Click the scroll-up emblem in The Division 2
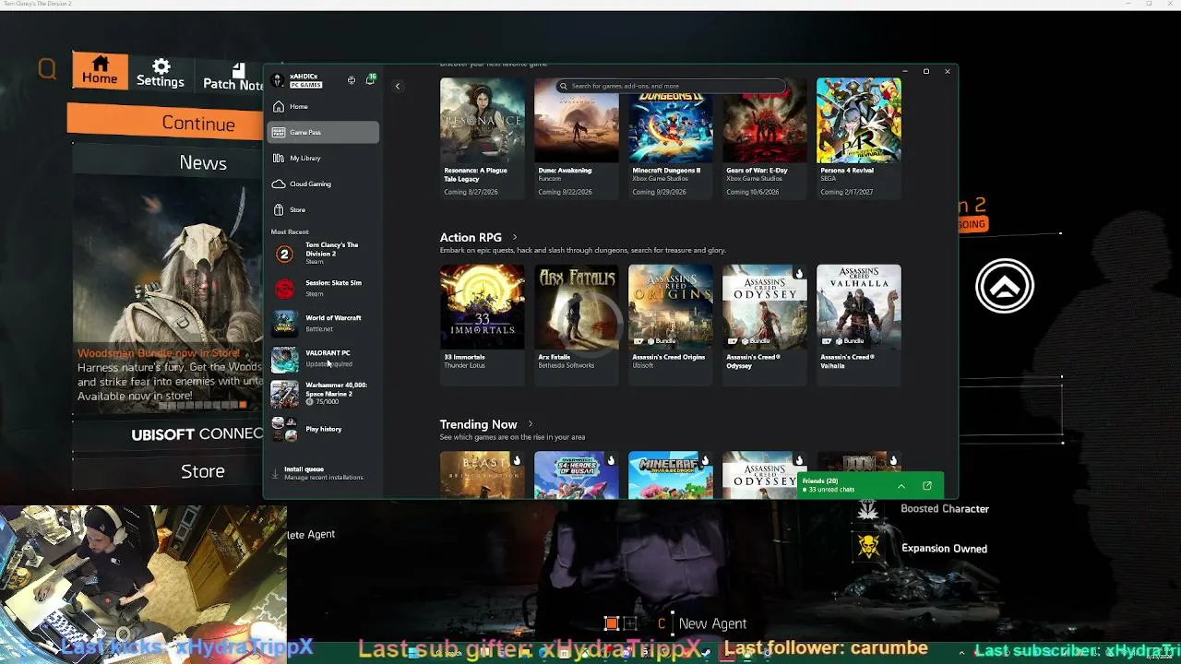This screenshot has width=1181, height=664. click(x=1005, y=286)
